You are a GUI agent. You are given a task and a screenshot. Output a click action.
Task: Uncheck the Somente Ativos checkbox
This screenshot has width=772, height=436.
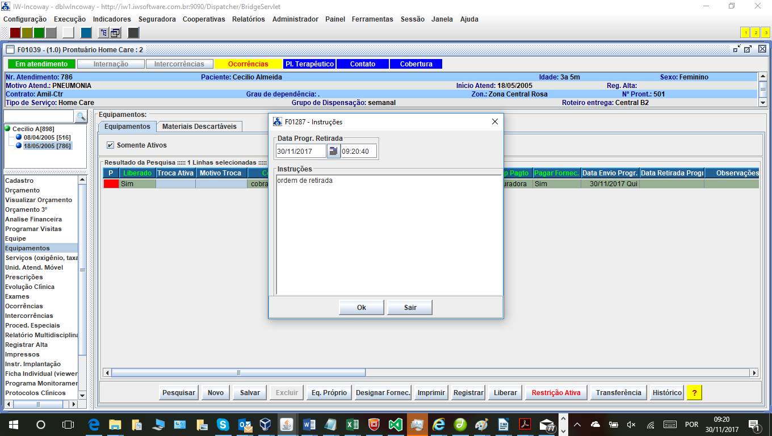point(110,145)
